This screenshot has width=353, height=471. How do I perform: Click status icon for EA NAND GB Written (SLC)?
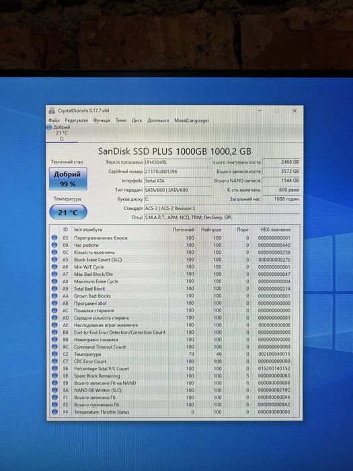pyautogui.click(x=54, y=390)
